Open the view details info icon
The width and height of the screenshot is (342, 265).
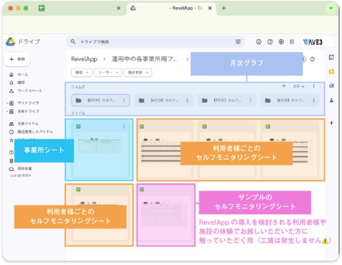tap(313, 59)
